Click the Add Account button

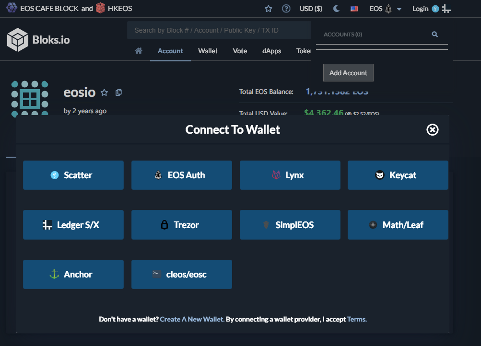click(348, 73)
